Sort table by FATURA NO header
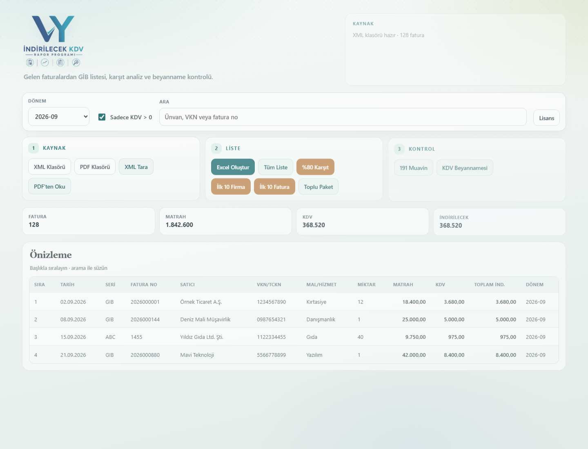 click(144, 285)
